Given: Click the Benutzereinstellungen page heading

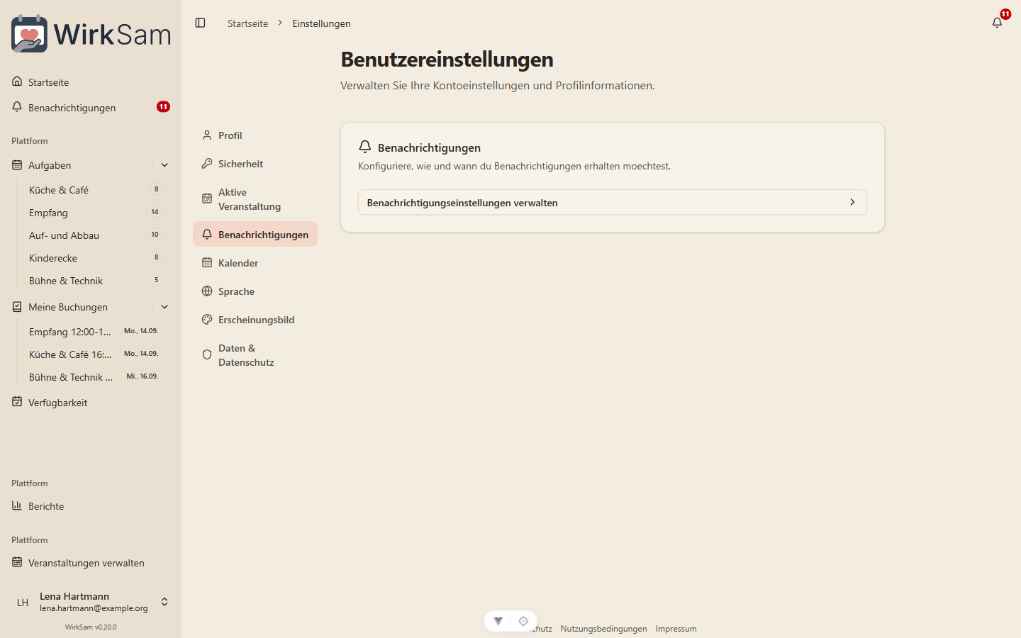Looking at the screenshot, I should coord(447,60).
